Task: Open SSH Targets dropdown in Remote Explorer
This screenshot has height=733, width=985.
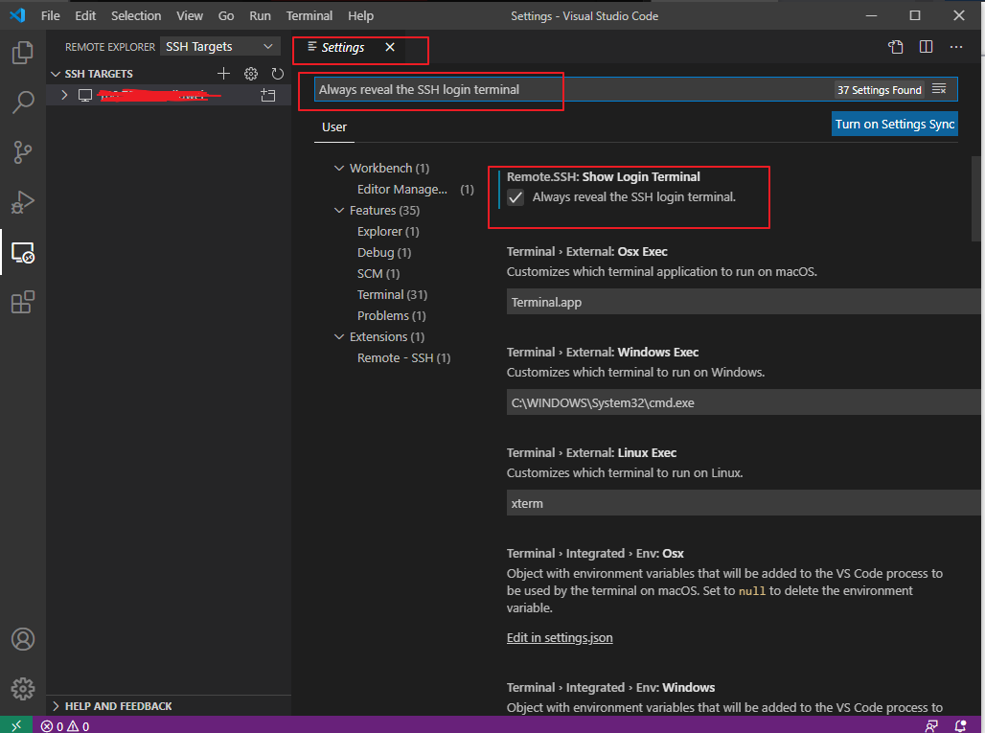Action: point(219,47)
